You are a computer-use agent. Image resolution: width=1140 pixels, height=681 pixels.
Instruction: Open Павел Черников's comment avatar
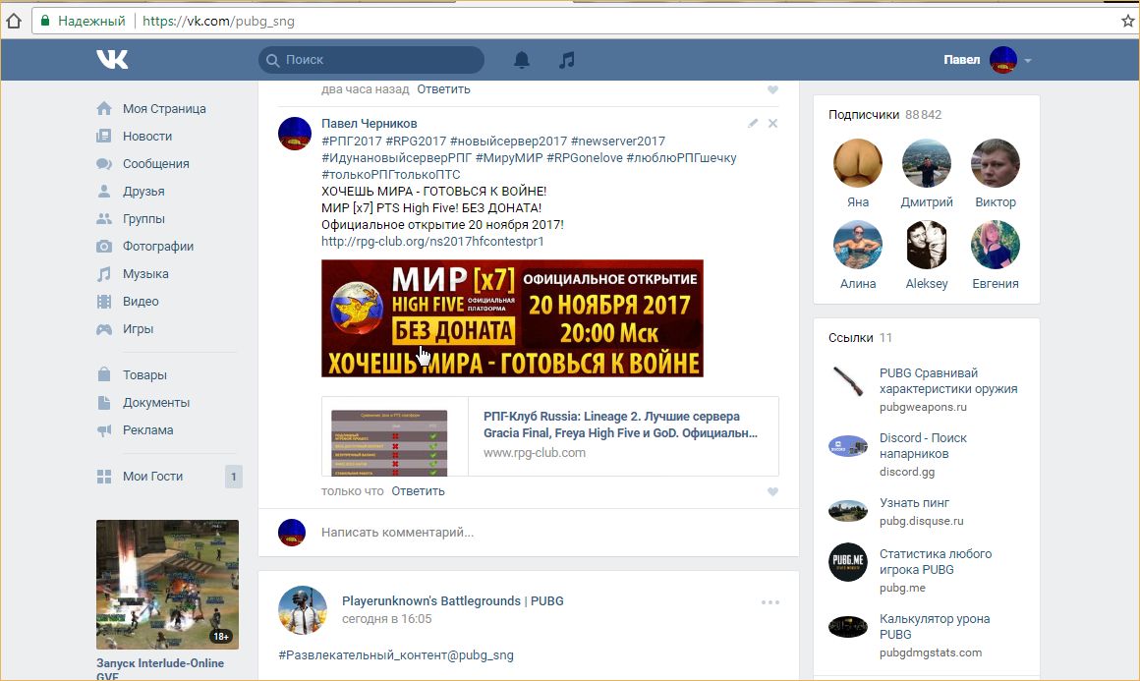[295, 134]
